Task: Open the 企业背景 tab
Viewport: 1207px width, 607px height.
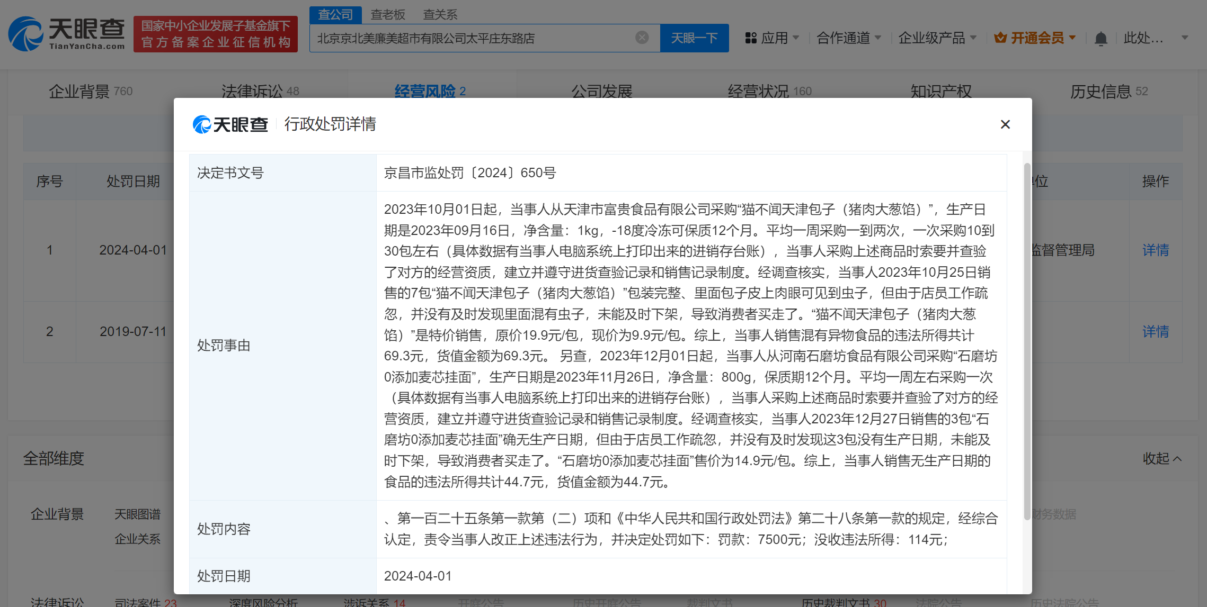Action: click(x=91, y=92)
